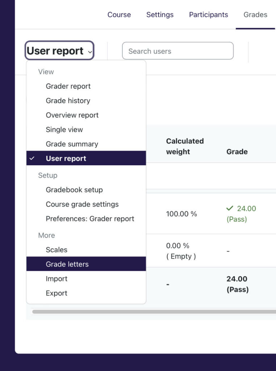Select Course grade settings
This screenshot has width=276, height=371.
click(82, 204)
